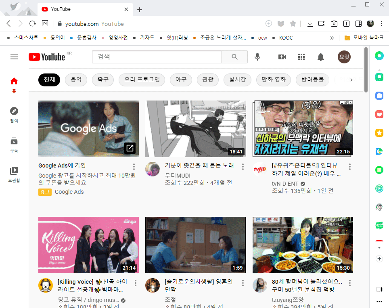The image size is (389, 308).
Task: Open the 영영사전 bookmark
Action: pyautogui.click(x=115, y=38)
